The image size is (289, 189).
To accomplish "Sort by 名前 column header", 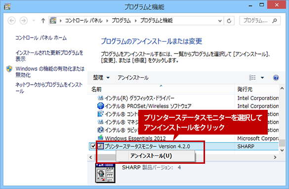I will (161, 90).
